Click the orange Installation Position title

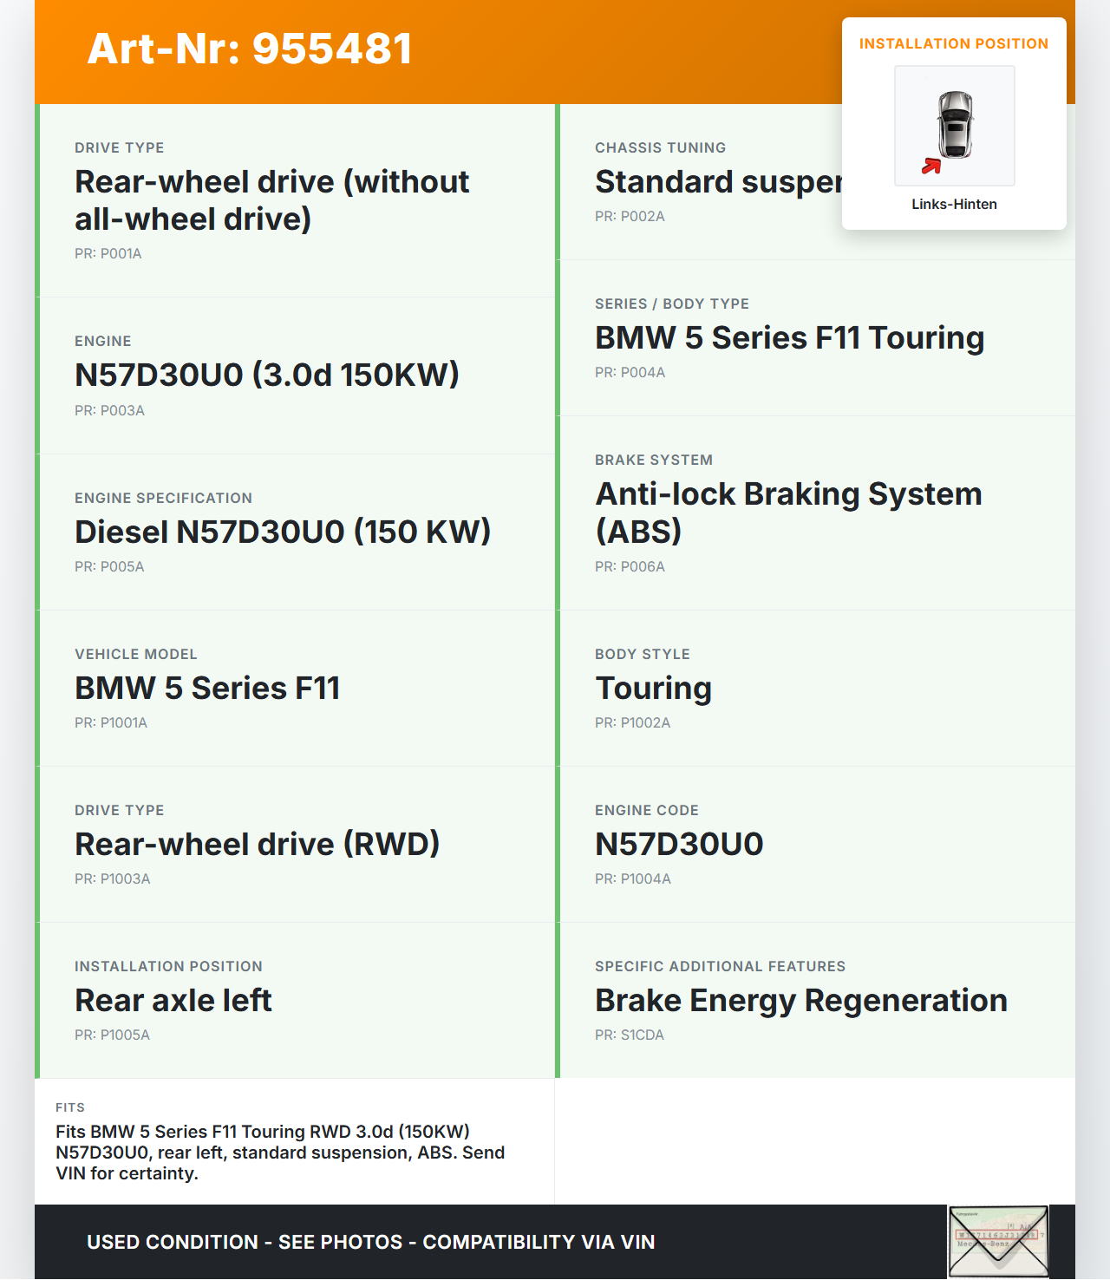coord(953,44)
